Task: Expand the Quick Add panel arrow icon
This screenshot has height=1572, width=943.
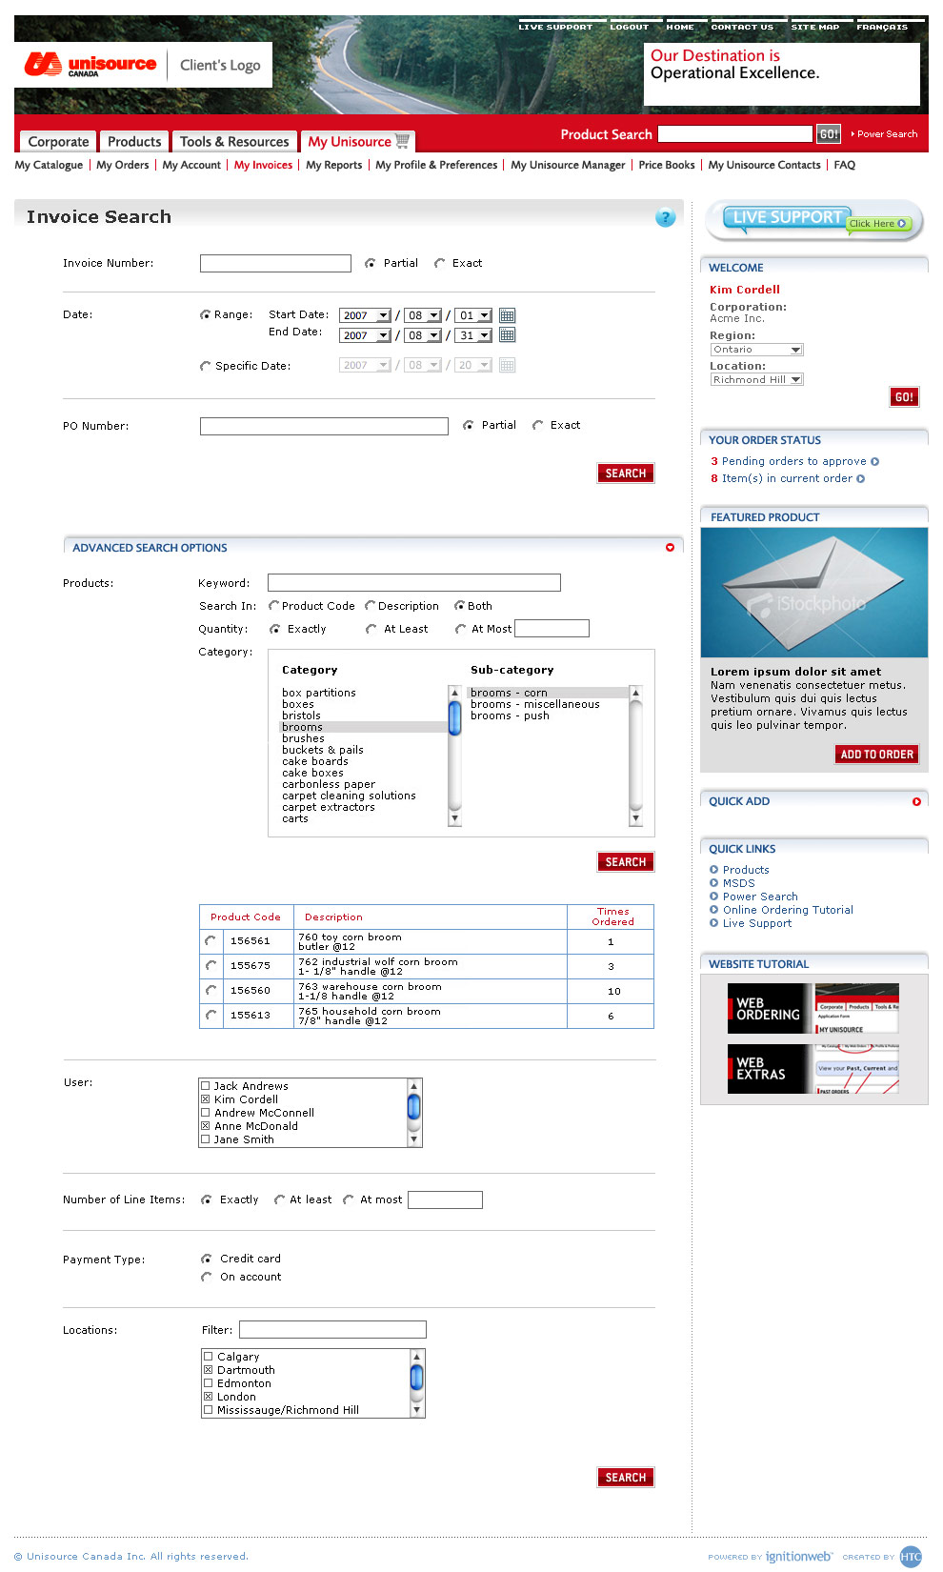Action: coord(916,802)
